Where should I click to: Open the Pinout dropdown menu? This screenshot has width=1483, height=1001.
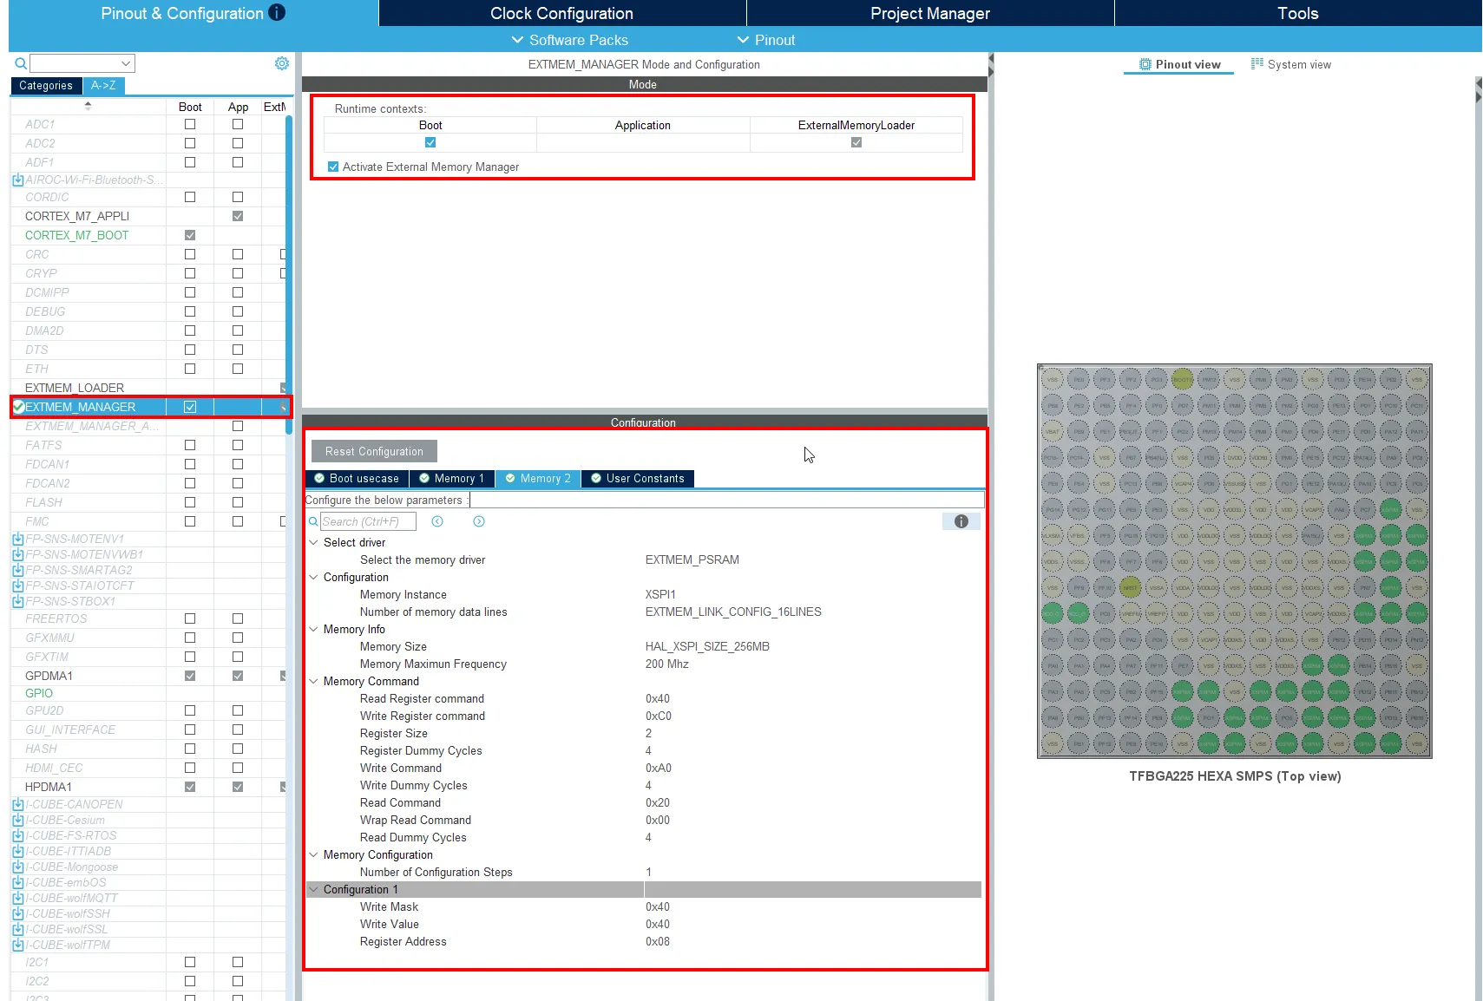[765, 40]
